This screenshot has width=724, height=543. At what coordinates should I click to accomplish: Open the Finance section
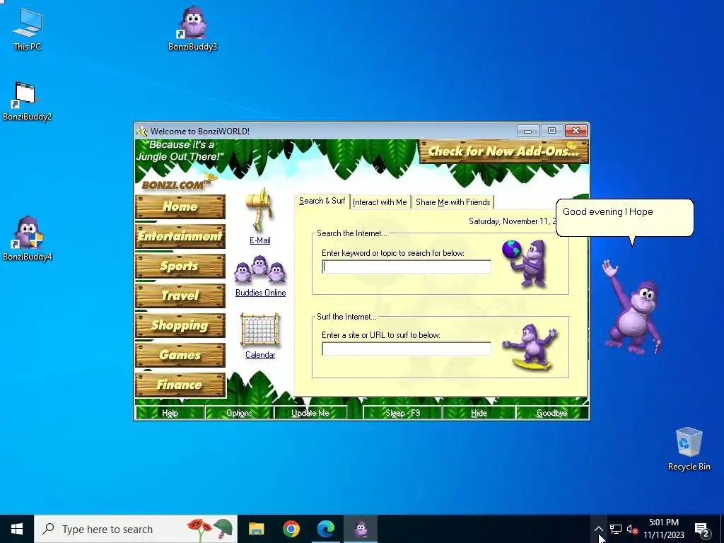pyautogui.click(x=180, y=385)
